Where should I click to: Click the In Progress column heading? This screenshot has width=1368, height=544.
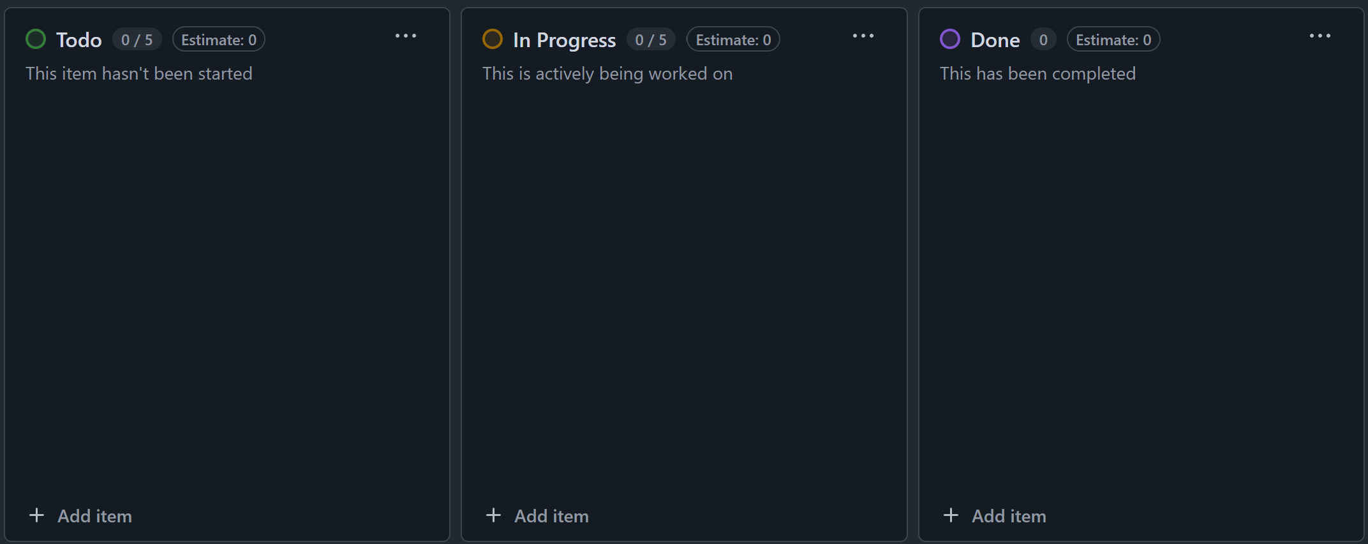[564, 40]
